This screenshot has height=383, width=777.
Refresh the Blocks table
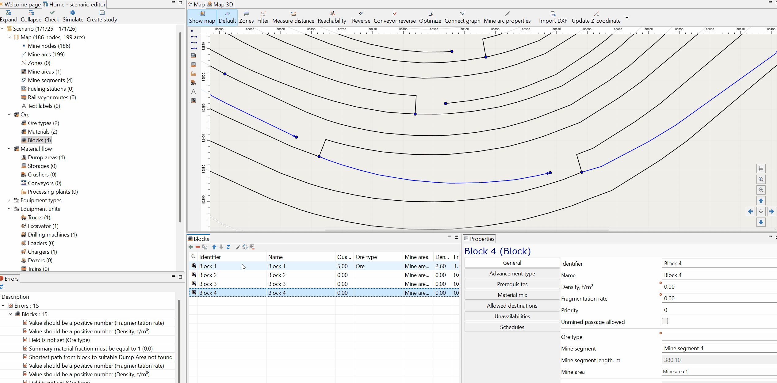click(228, 247)
